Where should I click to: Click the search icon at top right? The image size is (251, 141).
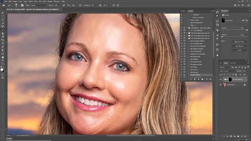click(239, 5)
